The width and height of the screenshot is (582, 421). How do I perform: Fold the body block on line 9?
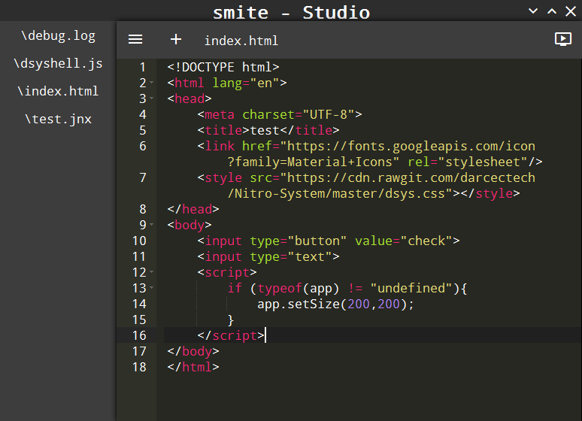(x=151, y=225)
